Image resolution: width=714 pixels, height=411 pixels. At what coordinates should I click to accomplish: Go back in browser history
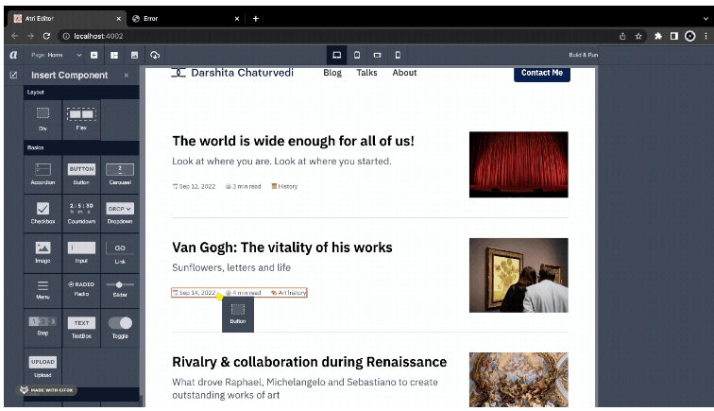[x=14, y=36]
